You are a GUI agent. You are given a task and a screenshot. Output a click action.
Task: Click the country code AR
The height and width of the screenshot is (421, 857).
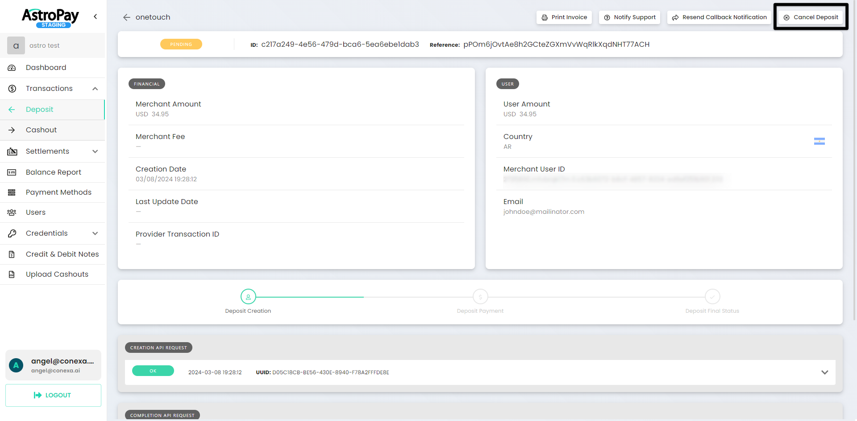pyautogui.click(x=508, y=147)
